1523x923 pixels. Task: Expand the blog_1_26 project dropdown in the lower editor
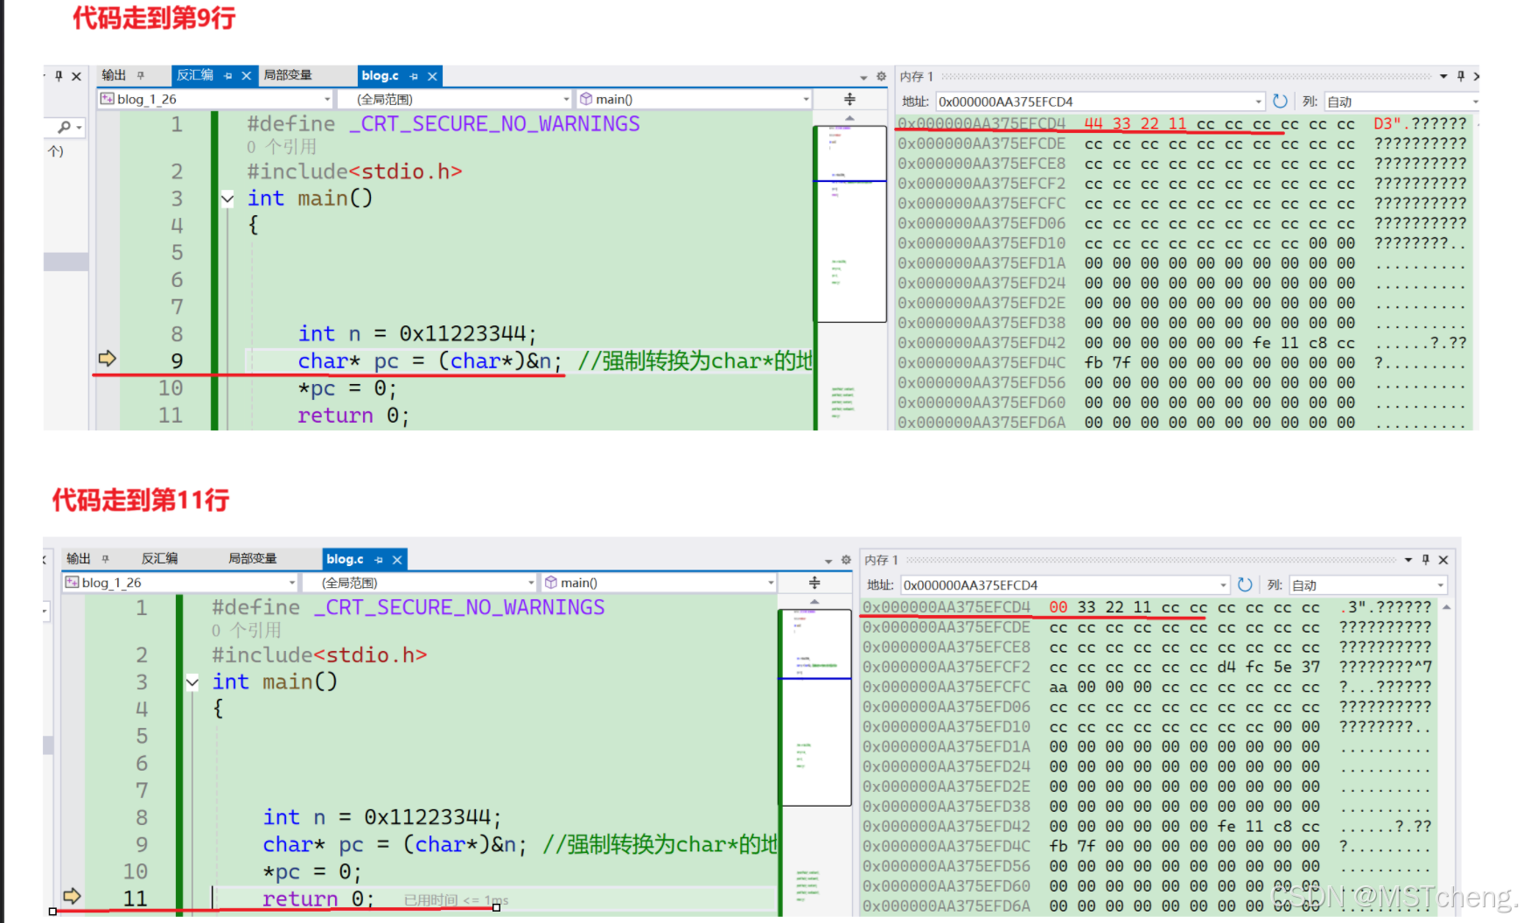(x=292, y=583)
